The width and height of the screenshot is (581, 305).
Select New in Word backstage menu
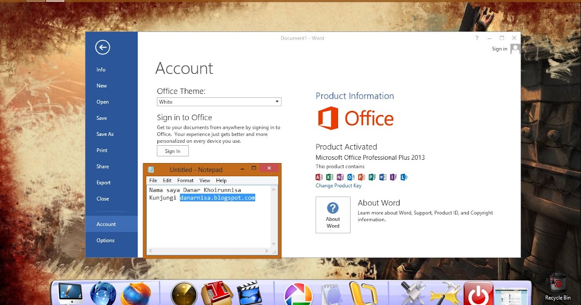tap(112, 86)
